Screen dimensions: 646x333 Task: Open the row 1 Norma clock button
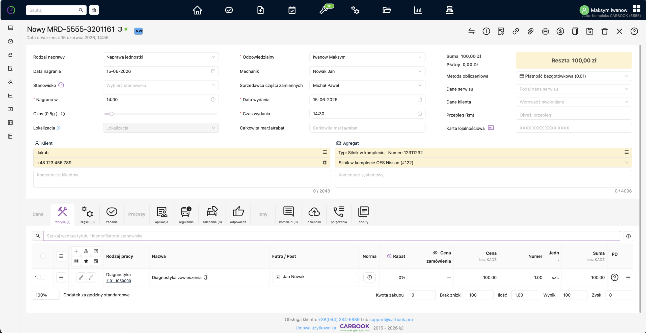coord(369,277)
